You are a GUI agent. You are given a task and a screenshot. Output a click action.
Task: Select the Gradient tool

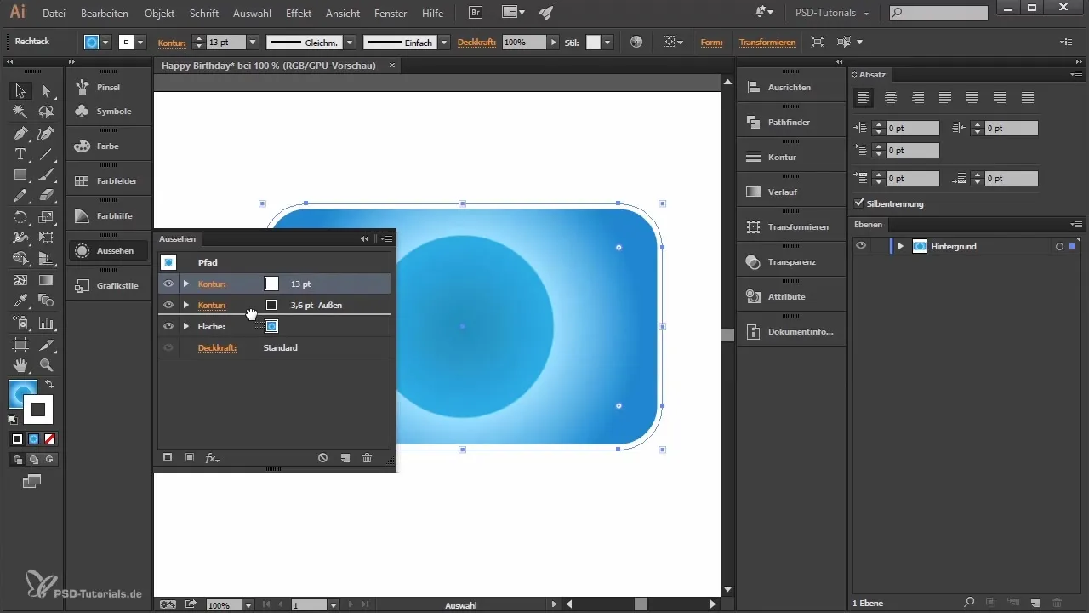[x=47, y=280]
